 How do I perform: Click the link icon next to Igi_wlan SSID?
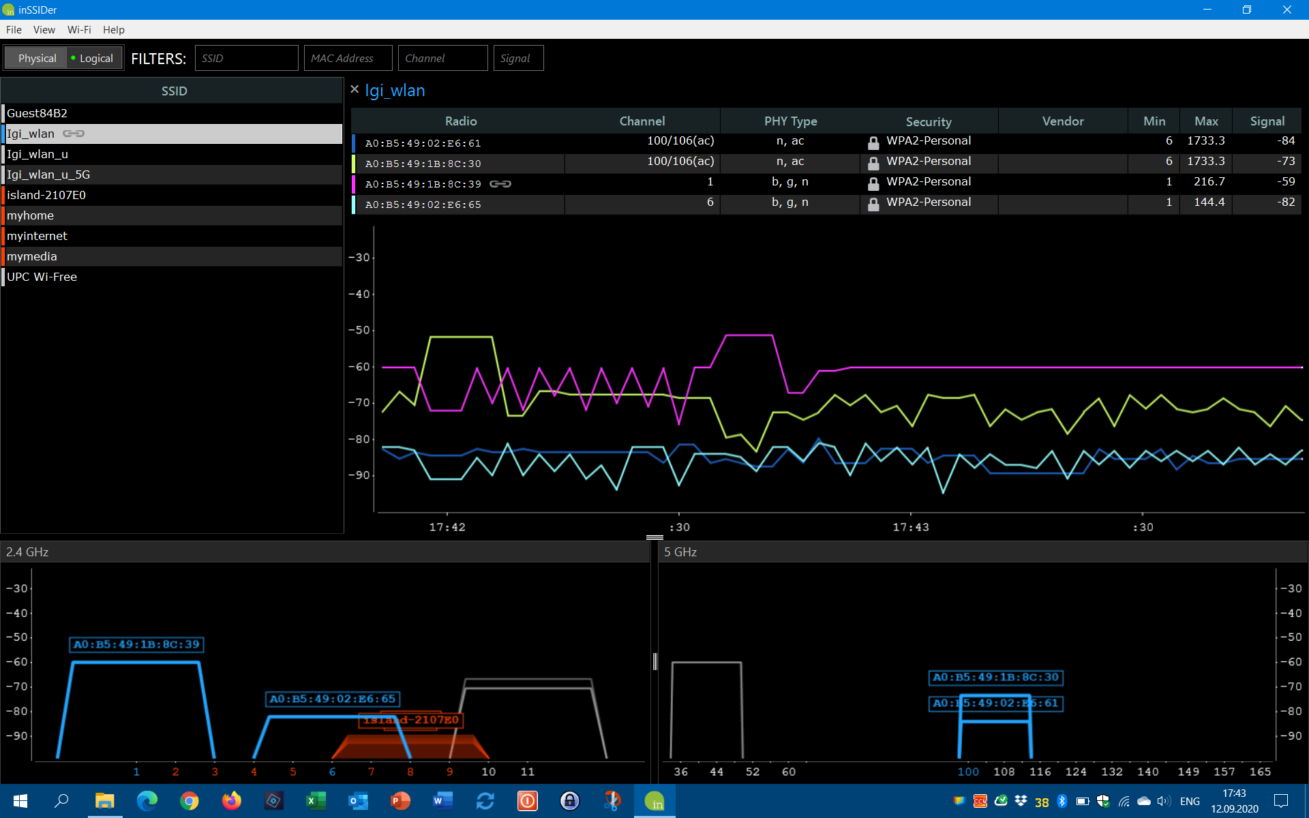point(73,134)
